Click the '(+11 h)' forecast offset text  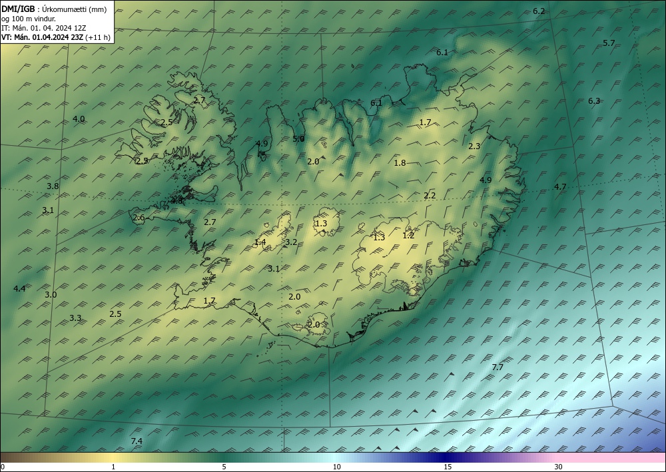tap(98, 37)
